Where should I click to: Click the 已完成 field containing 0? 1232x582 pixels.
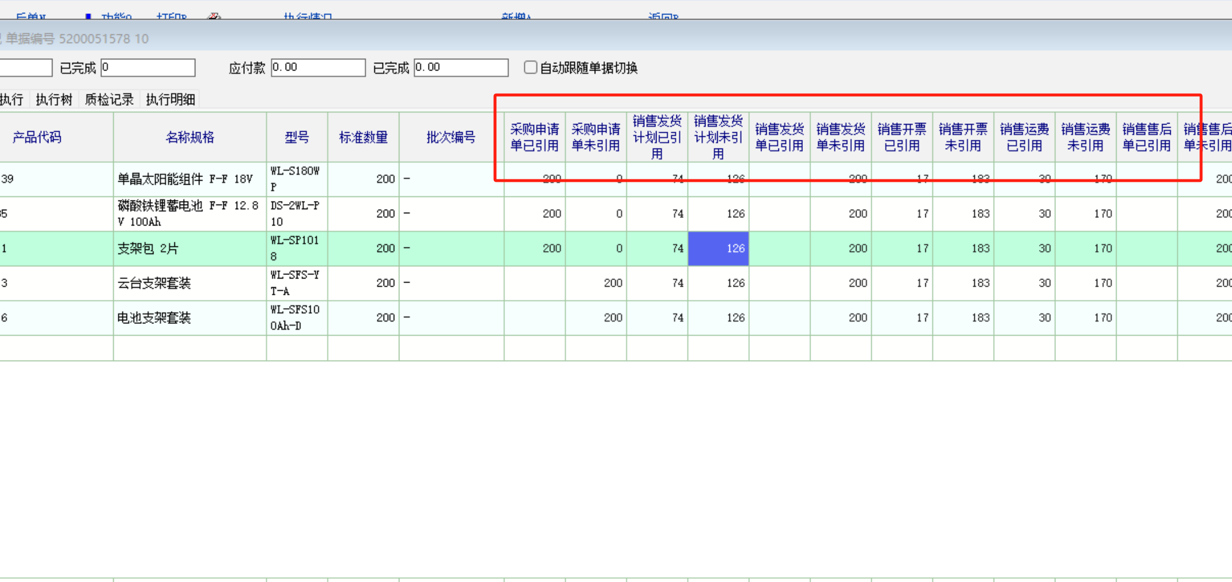click(148, 68)
